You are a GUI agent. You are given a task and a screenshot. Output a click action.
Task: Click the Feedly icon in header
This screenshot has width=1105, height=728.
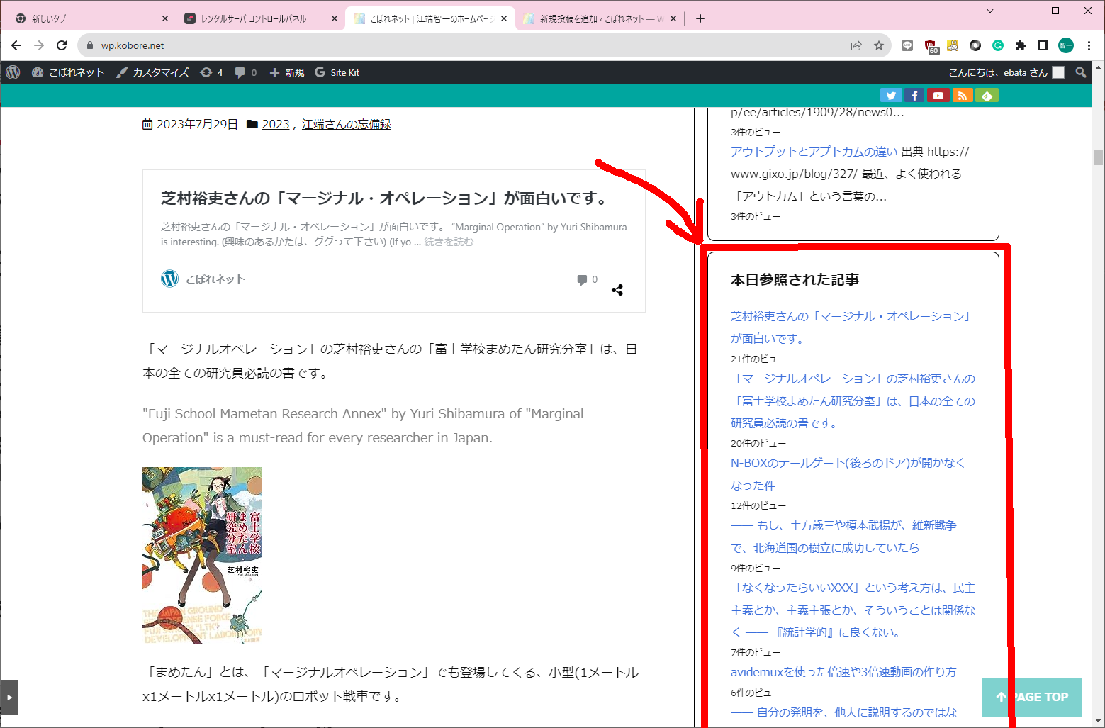pos(986,96)
